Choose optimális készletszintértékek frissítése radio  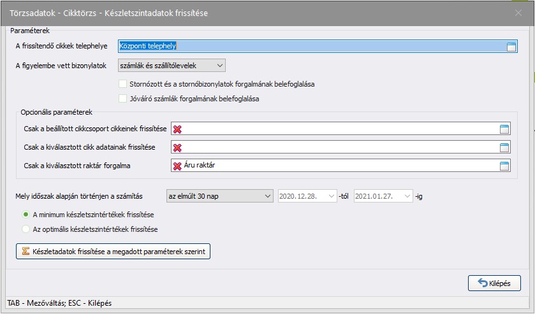click(26, 229)
